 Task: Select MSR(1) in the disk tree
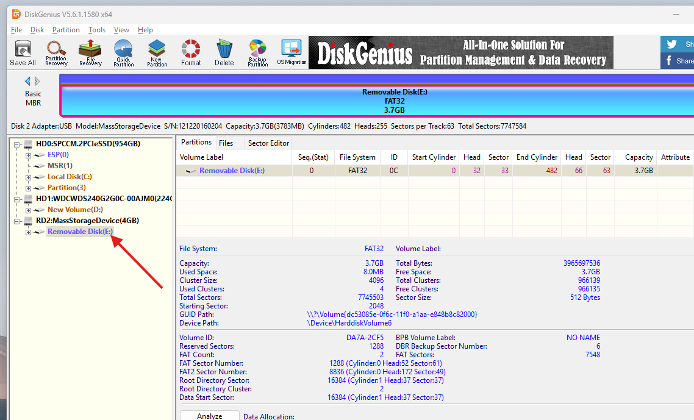[x=60, y=166]
